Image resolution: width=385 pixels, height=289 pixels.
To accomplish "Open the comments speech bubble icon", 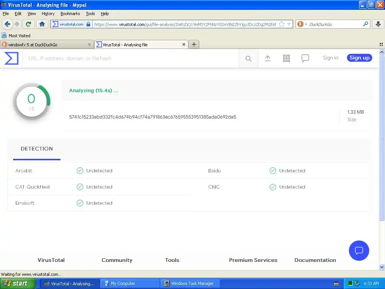I will (305, 58).
